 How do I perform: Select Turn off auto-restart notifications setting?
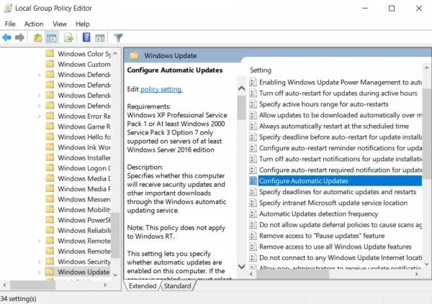341,159
